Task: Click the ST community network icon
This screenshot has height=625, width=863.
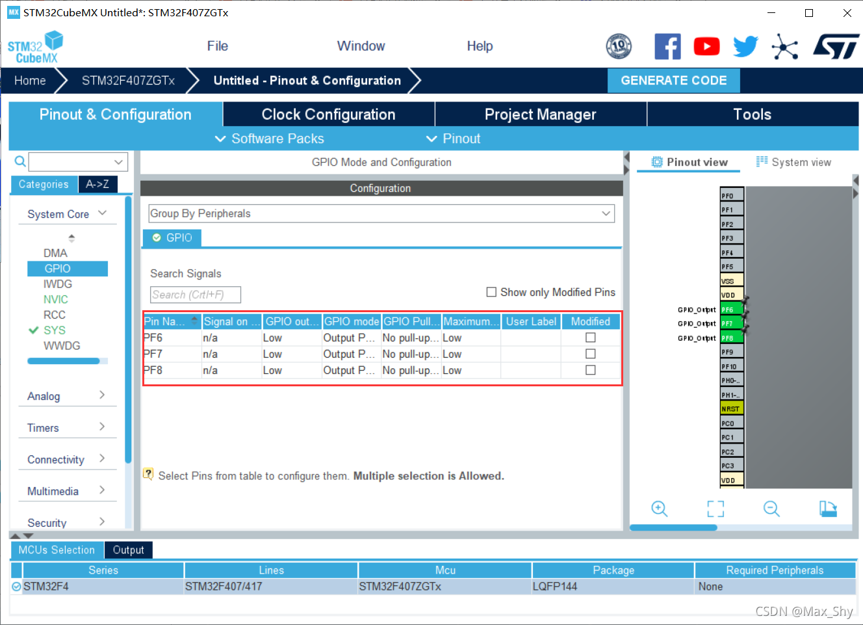Action: 785,46
